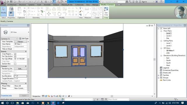This screenshot has height=105, width=187.
Task: Collapse the Extents section
Action: tap(26, 51)
